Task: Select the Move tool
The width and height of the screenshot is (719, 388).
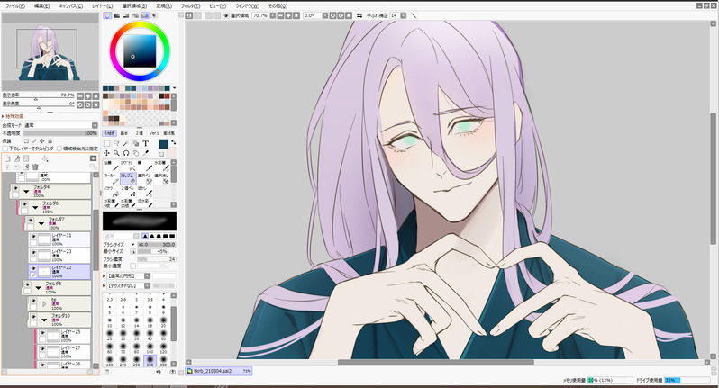Action: [x=107, y=153]
